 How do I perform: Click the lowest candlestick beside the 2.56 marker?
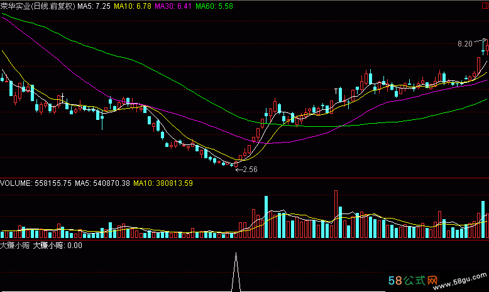coord(236,165)
